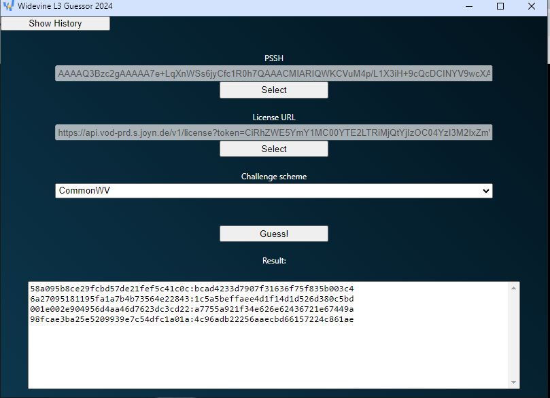Open the Show History panel
Viewport: 550px width, 398px height.
click(55, 24)
